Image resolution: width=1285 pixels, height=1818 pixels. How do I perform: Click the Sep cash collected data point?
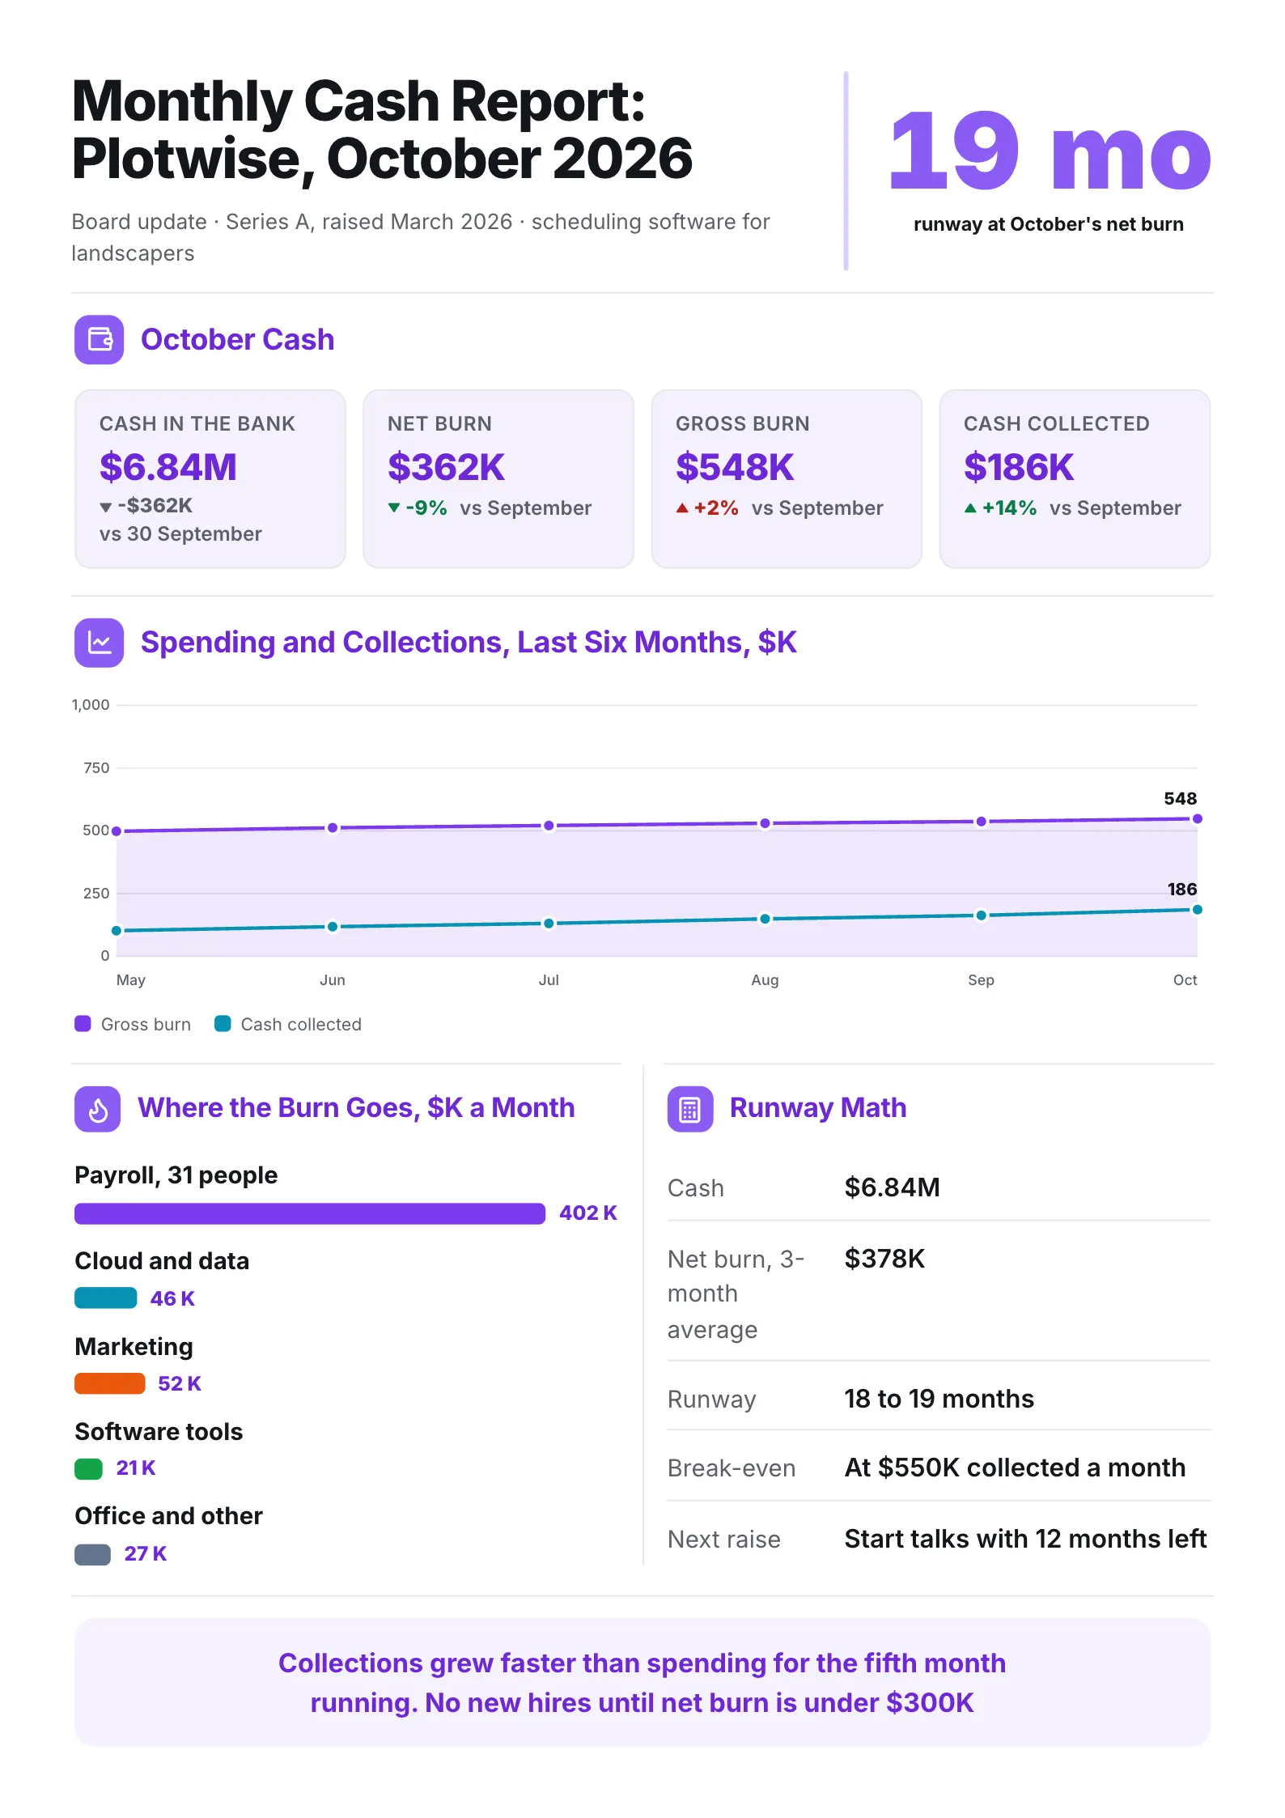(x=981, y=915)
